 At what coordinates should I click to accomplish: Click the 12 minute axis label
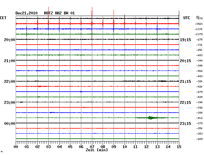[146, 147]
